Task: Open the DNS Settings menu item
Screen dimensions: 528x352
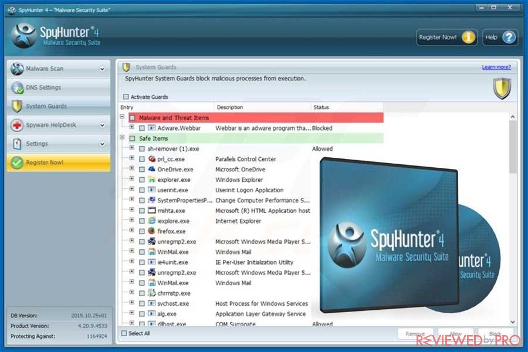Action: (x=58, y=87)
